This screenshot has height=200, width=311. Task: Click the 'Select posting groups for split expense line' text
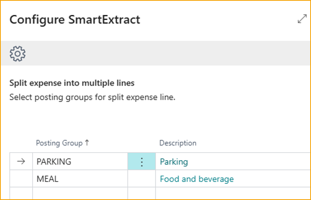pos(92,97)
